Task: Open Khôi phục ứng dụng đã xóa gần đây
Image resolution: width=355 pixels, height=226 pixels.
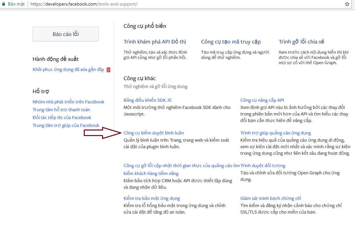Action: coord(68,69)
